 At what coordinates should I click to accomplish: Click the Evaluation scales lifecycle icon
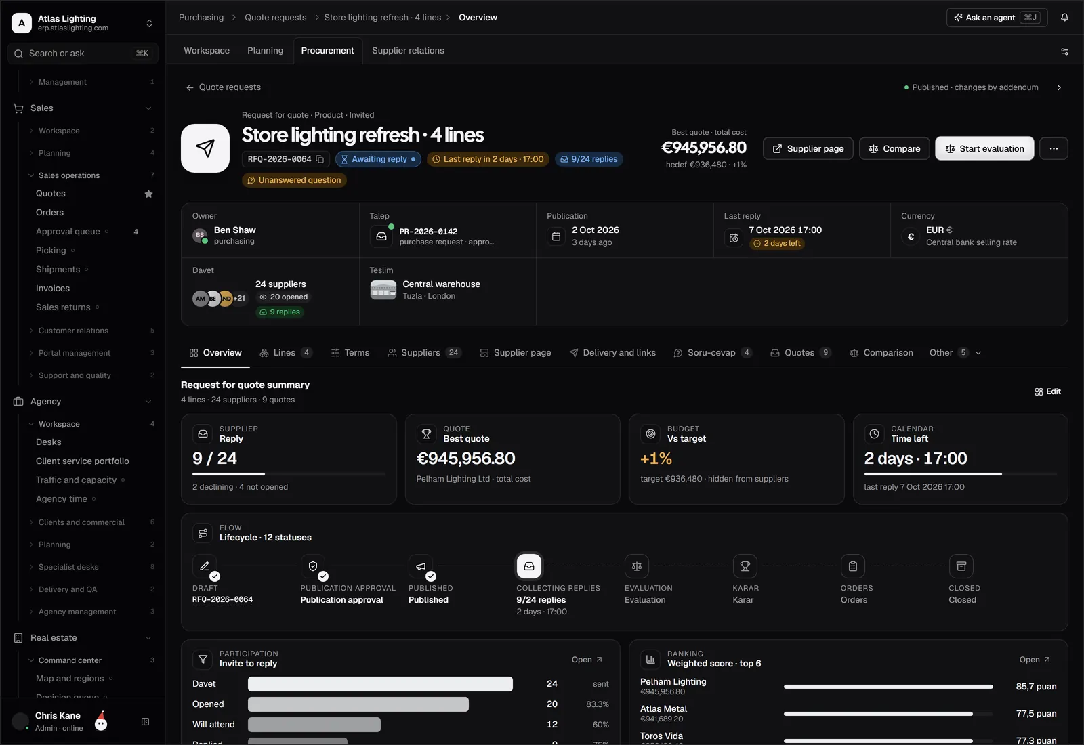coord(637,566)
